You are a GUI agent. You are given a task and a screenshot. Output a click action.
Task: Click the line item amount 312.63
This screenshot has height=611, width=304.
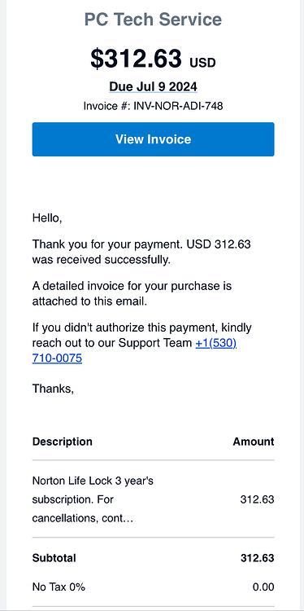[258, 499]
